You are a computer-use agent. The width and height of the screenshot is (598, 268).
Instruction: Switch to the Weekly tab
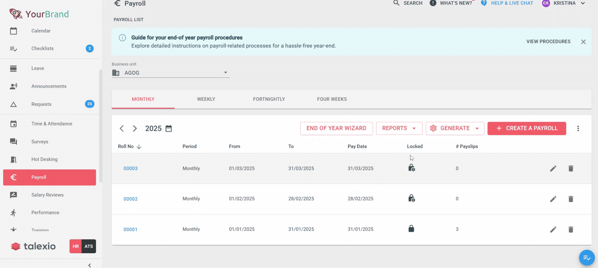click(x=206, y=99)
